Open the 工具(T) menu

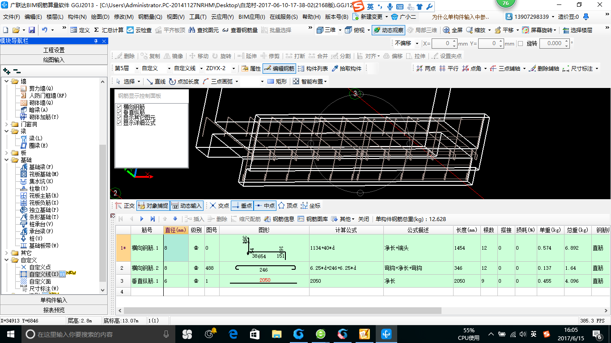point(198,17)
